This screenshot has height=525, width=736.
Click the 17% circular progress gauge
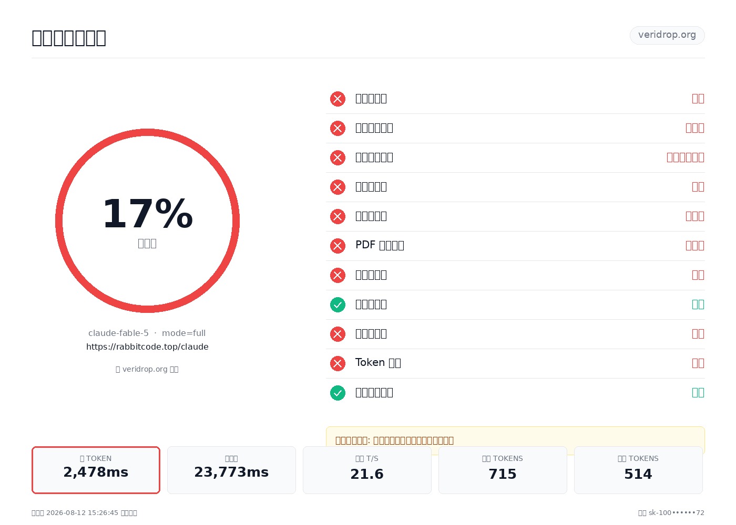tap(147, 220)
